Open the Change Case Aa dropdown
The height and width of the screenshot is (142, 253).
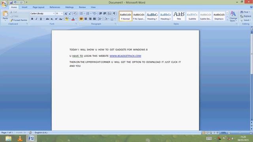click(61, 19)
